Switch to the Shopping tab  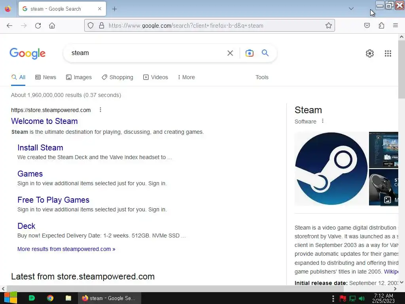point(117,77)
